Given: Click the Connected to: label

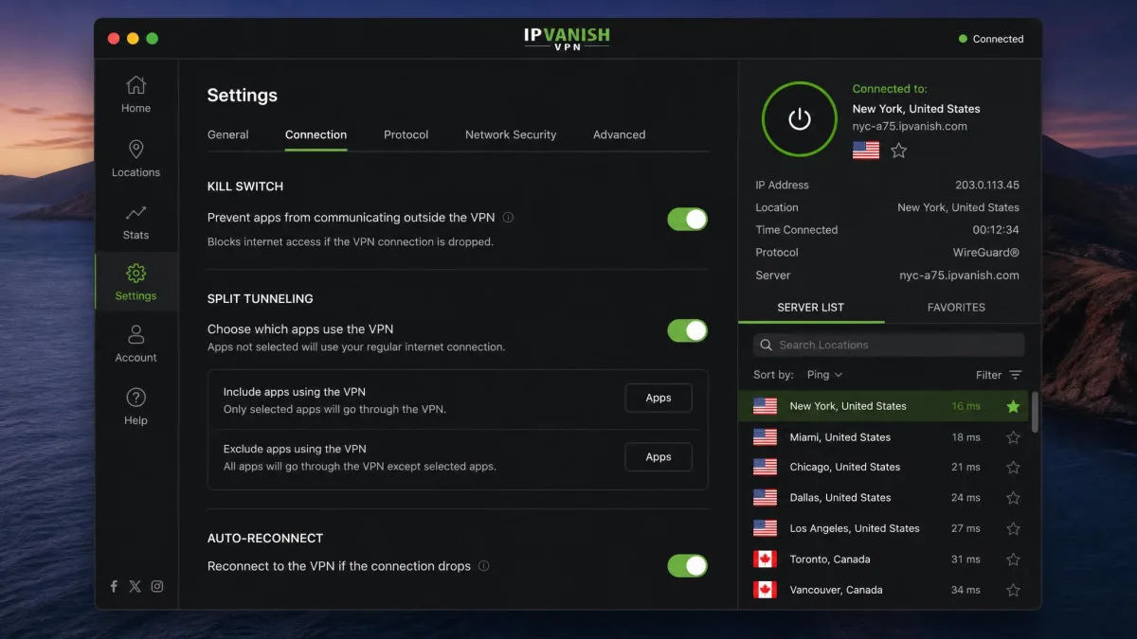Looking at the screenshot, I should [890, 89].
